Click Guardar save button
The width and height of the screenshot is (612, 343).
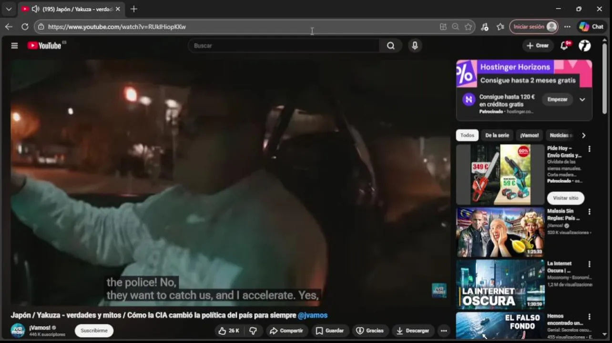tap(330, 331)
